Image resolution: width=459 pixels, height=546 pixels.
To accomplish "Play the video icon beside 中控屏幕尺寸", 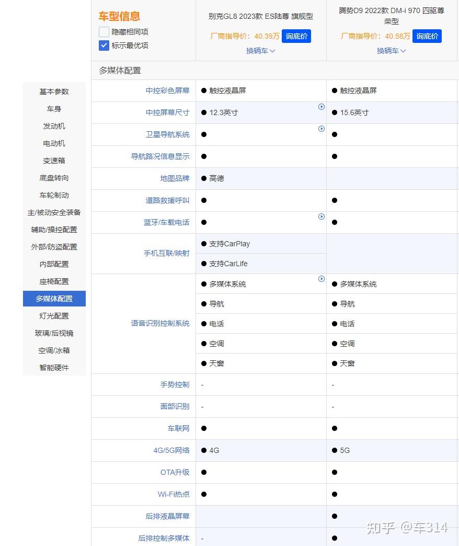I will [x=322, y=107].
